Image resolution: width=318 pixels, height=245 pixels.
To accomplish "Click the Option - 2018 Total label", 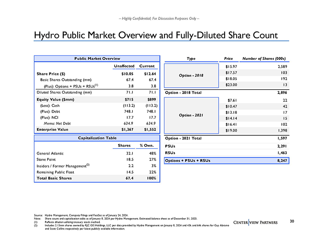I will pyautogui.click(x=183, y=93).
